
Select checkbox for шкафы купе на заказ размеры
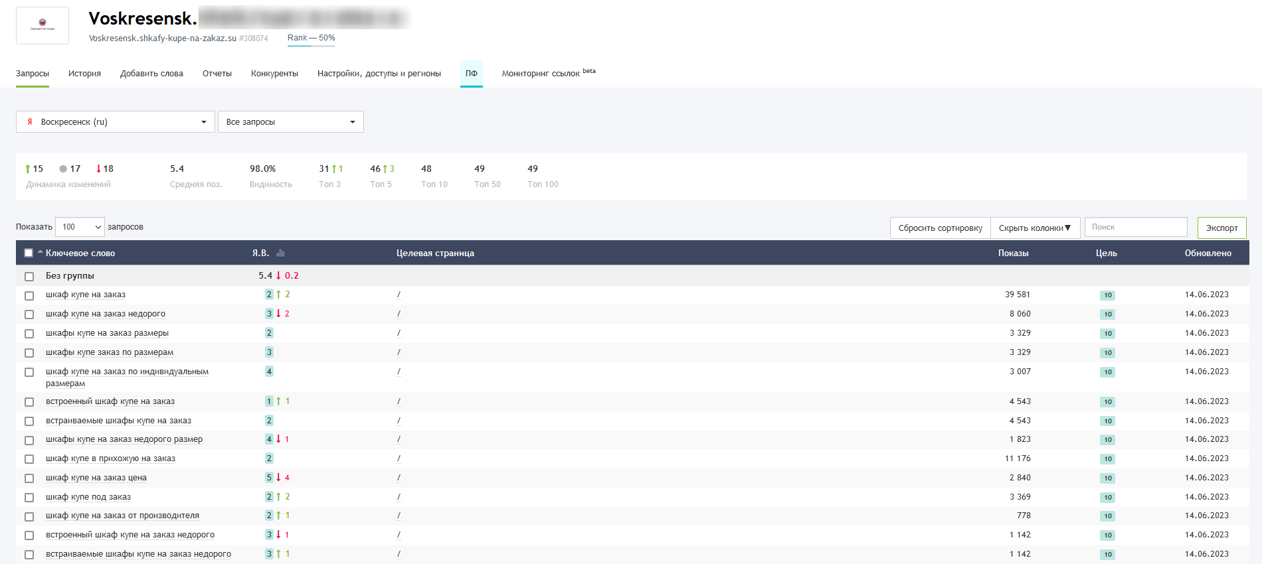pyautogui.click(x=29, y=334)
